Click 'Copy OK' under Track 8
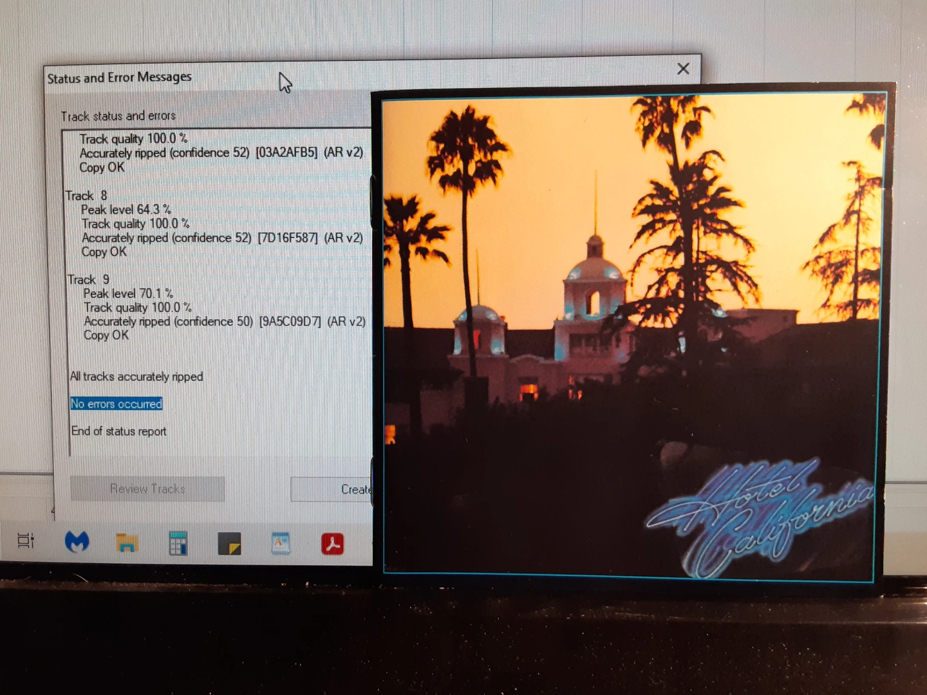This screenshot has height=695, width=927. pos(104,252)
